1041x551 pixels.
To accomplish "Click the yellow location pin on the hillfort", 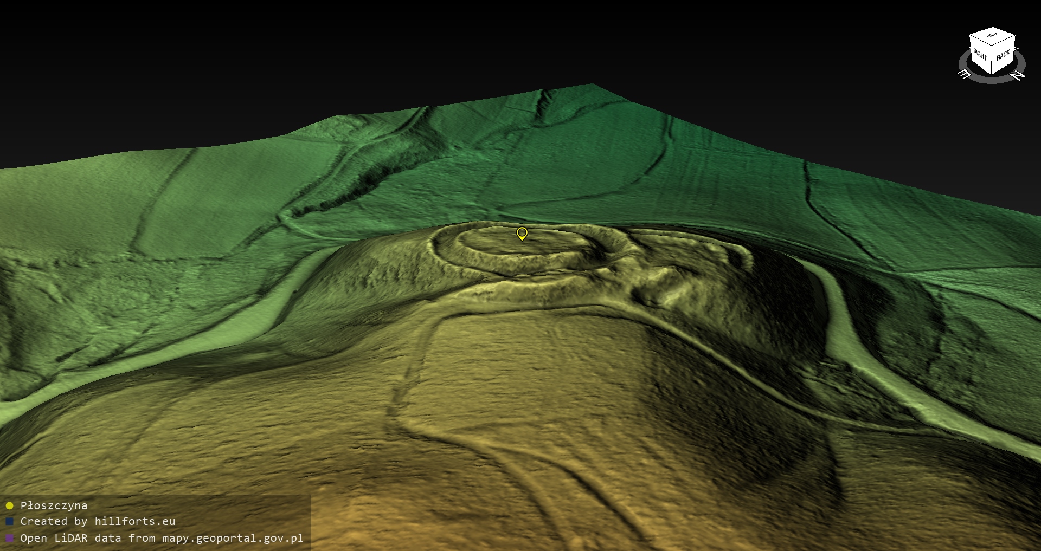I will click(522, 234).
